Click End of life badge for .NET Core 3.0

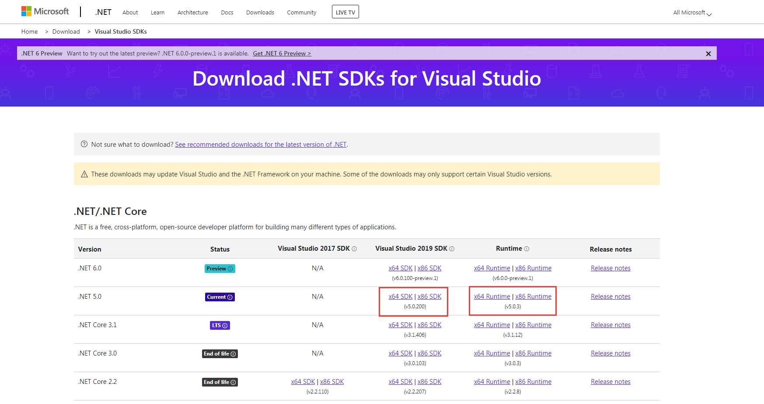[x=220, y=354]
